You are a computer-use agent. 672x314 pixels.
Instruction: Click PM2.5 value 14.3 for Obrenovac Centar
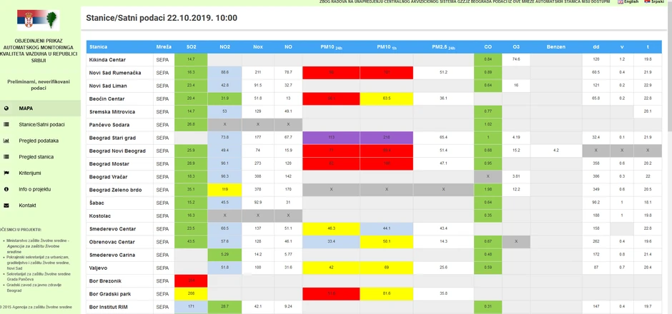click(443, 242)
